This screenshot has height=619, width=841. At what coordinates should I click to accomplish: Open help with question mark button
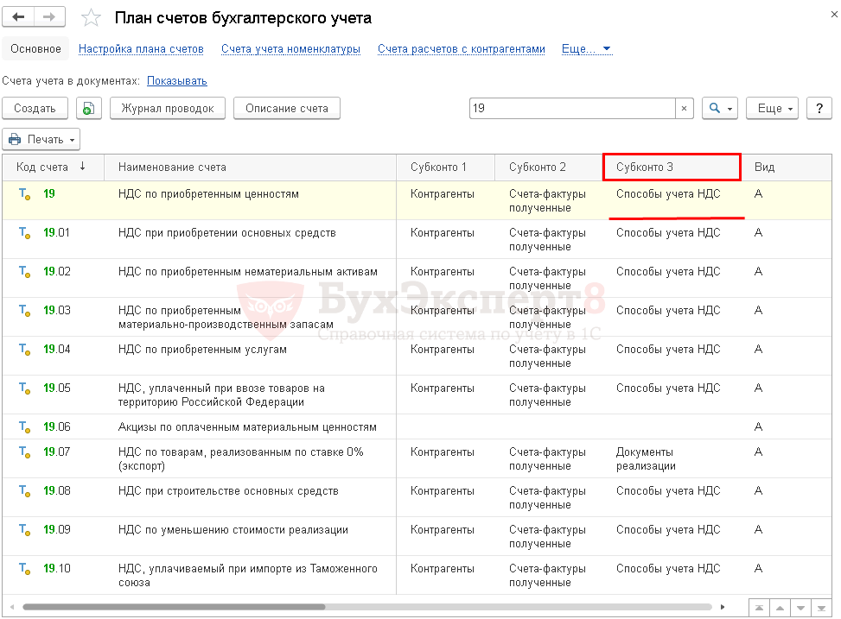(x=819, y=108)
